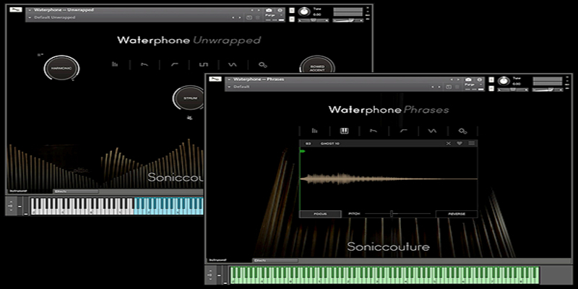Click the shuffle X icon in GHOST 10 header

(449, 143)
